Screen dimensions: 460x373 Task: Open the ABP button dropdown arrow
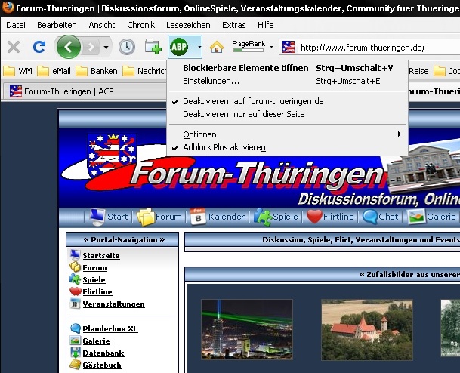coord(199,47)
